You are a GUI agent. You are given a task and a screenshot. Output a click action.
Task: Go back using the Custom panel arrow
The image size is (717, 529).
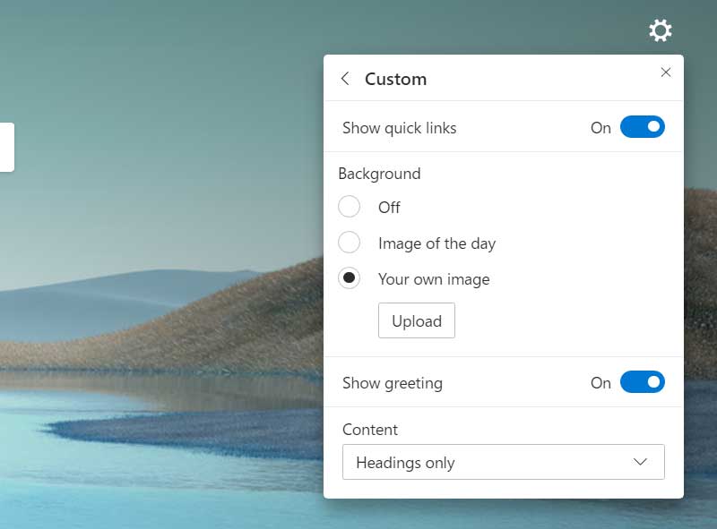(345, 79)
